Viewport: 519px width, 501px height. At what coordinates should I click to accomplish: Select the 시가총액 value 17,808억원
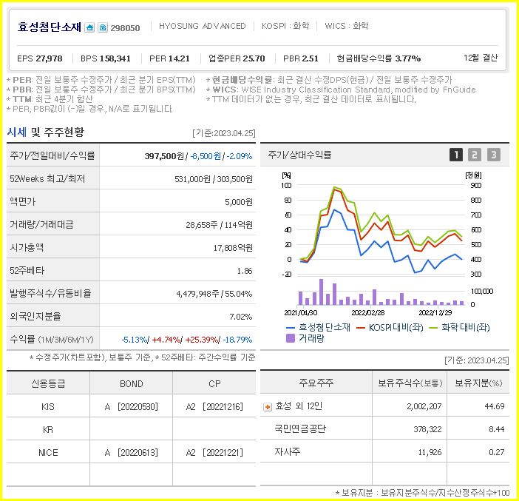tap(233, 248)
